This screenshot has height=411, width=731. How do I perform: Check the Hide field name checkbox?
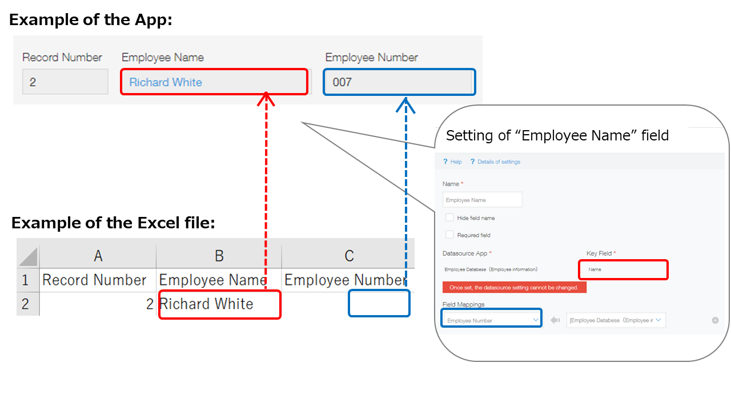click(x=449, y=217)
